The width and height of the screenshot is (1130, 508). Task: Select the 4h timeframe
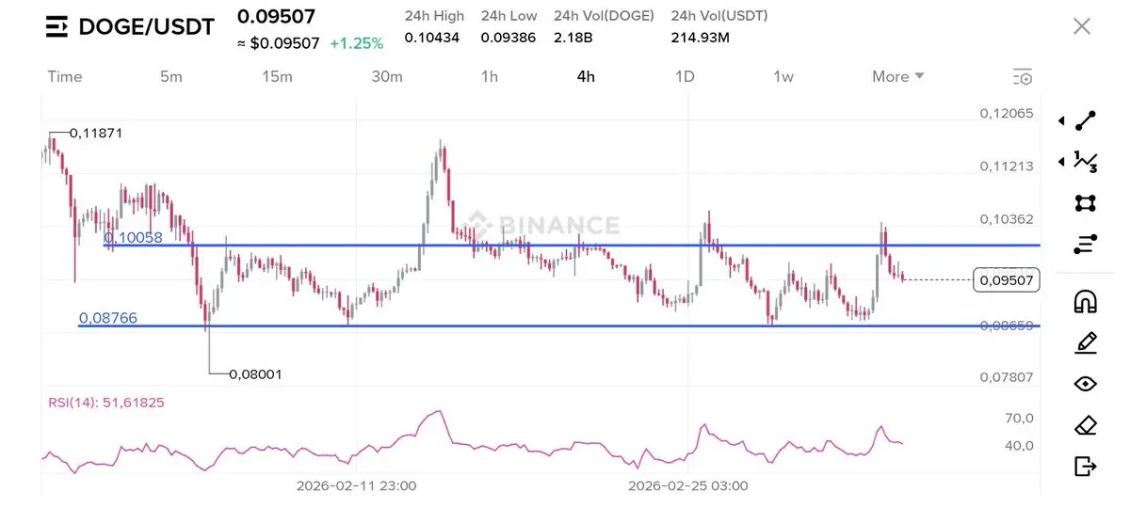click(x=586, y=77)
